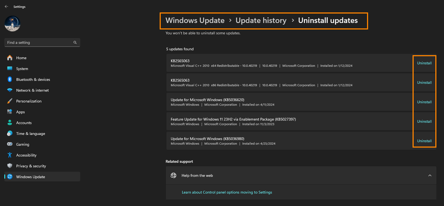Click the 5 updates found text

(180, 49)
